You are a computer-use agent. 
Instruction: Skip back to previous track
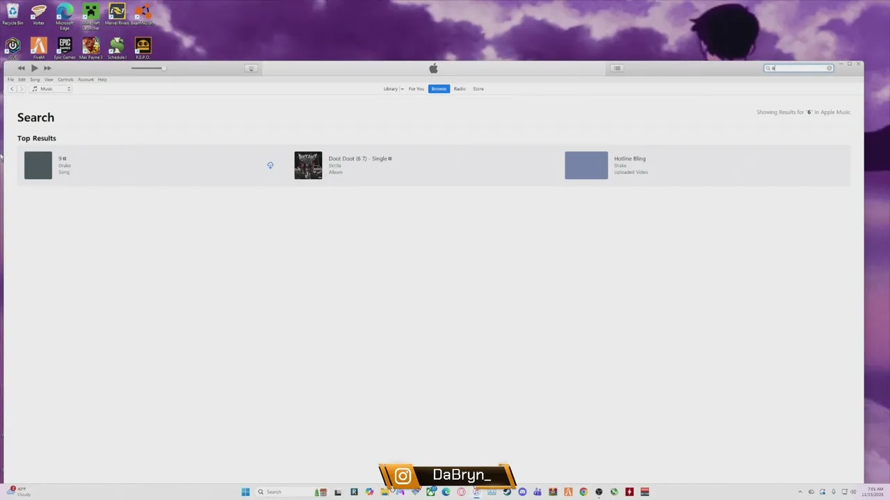[21, 68]
